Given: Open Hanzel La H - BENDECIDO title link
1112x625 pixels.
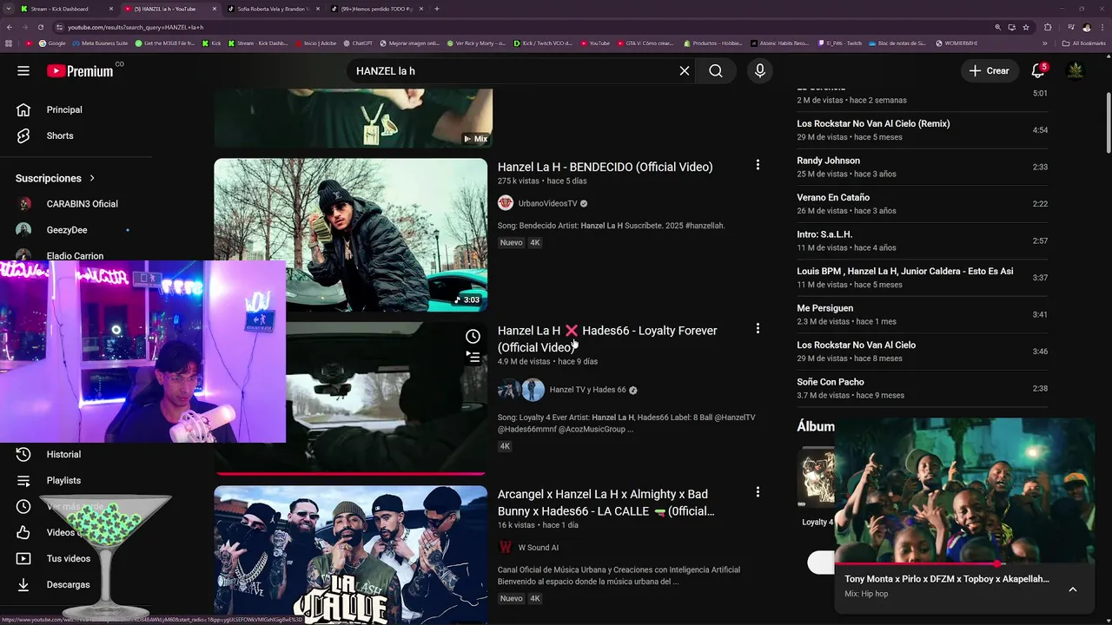Looking at the screenshot, I should pyautogui.click(x=605, y=167).
